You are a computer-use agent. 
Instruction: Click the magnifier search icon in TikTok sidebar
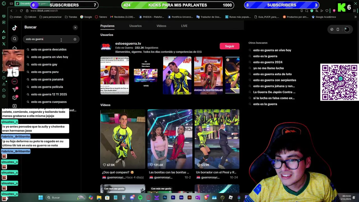click(x=15, y=39)
